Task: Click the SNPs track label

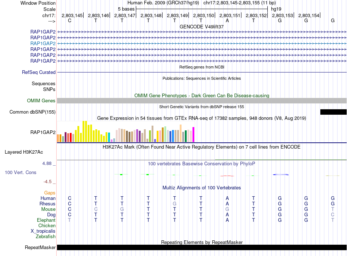Action: point(49,89)
